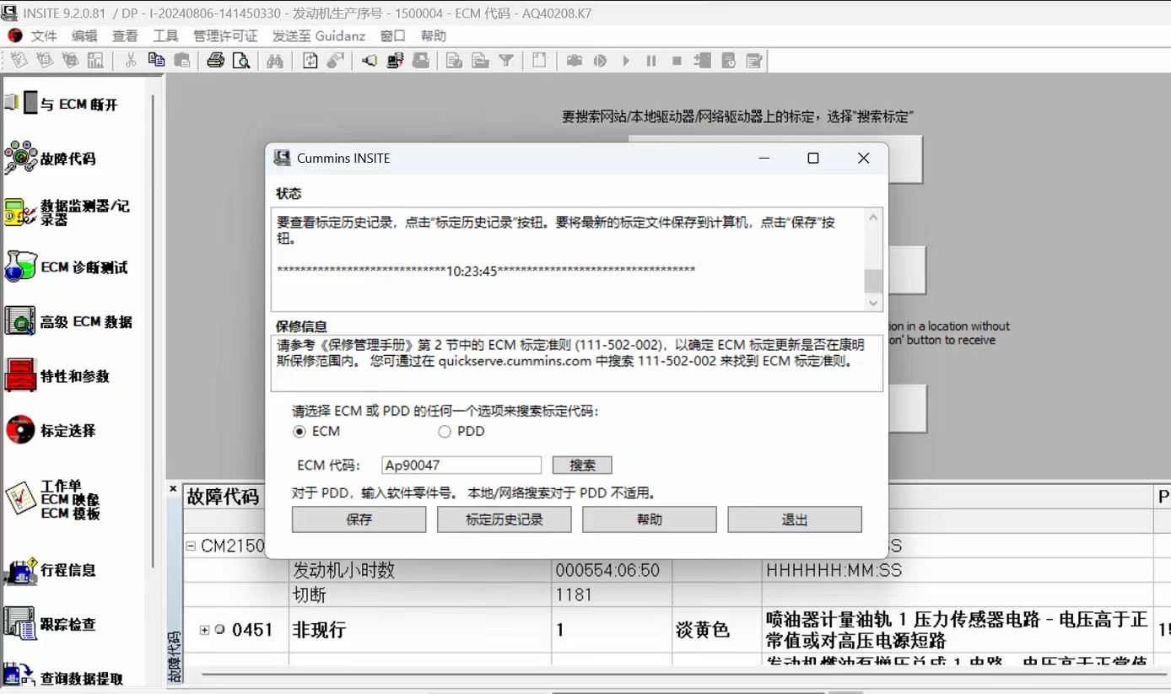Viewport: 1171px width, 694px height.
Task: Click the binoculars find icon in toolbar
Action: click(x=274, y=61)
